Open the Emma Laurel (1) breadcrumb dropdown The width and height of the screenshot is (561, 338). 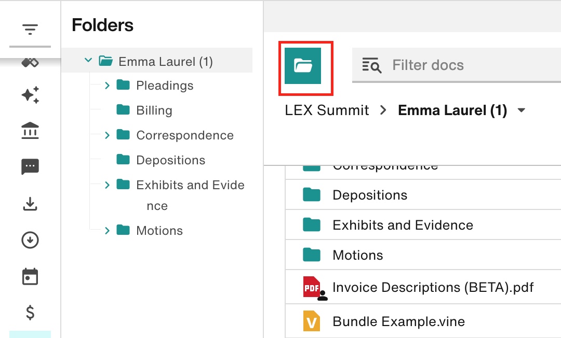coord(522,110)
